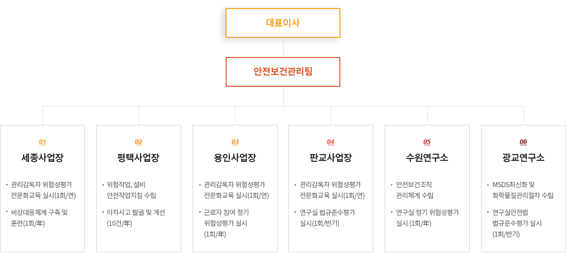Select the 평택사업장 heading
Viewport: 566px width, 256px height.
tap(139, 158)
